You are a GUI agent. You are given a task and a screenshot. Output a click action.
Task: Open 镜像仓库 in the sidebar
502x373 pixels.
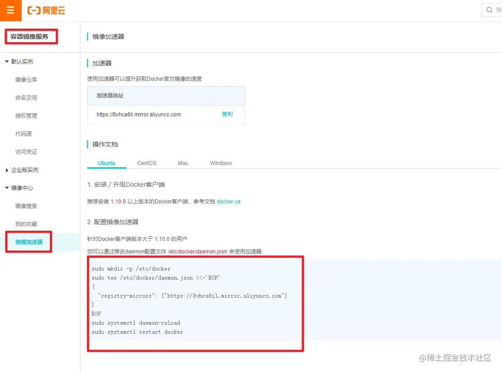coord(26,80)
